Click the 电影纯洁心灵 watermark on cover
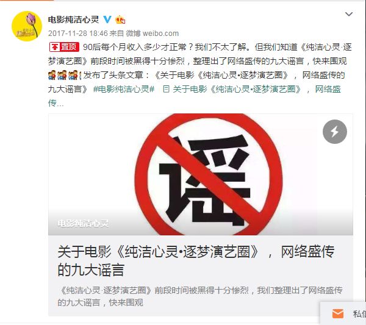The image size is (366, 325). point(83,223)
